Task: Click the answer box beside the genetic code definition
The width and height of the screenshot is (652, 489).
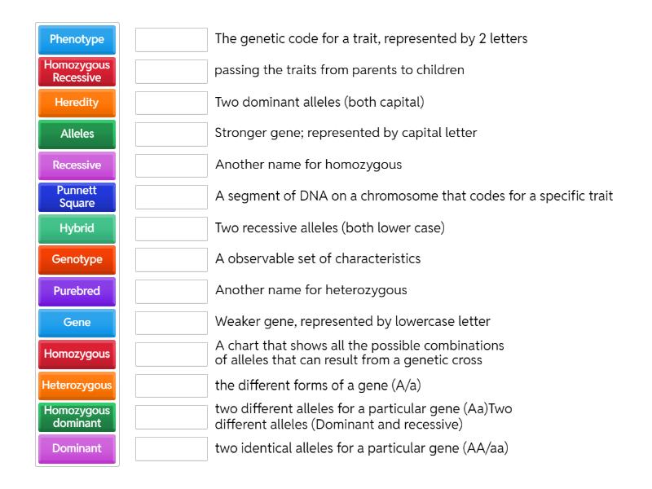Action: [x=171, y=38]
